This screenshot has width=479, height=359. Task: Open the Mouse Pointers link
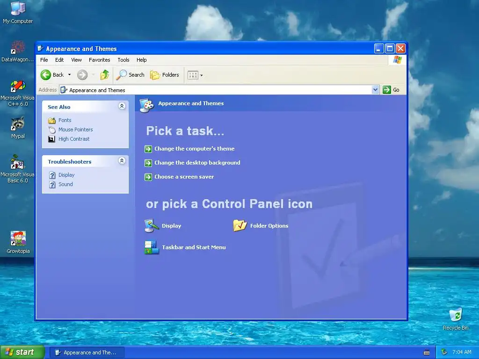[75, 130]
